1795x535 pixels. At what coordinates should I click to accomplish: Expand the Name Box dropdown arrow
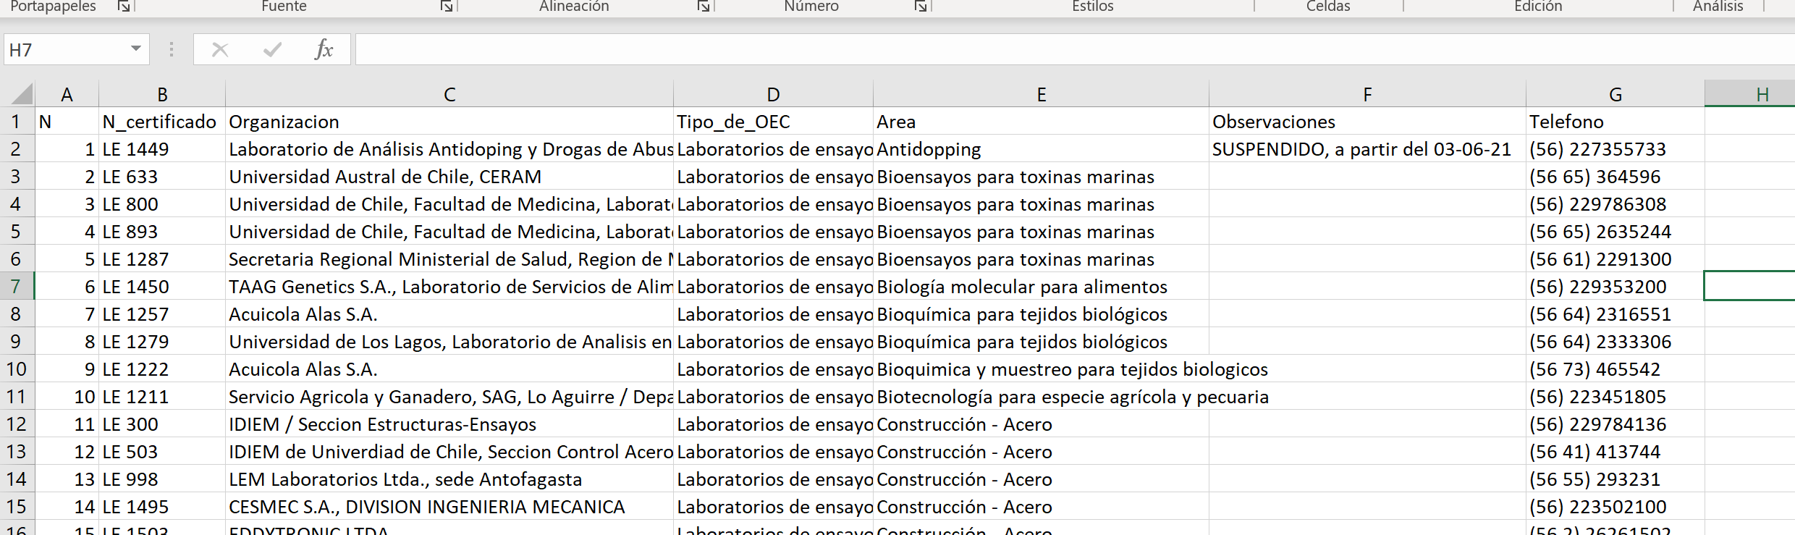[x=135, y=49]
